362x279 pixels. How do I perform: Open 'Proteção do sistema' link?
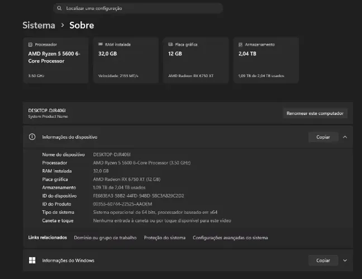click(x=165, y=238)
